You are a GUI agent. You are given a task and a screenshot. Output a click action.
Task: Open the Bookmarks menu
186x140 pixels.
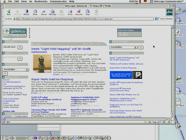coord(41,1)
